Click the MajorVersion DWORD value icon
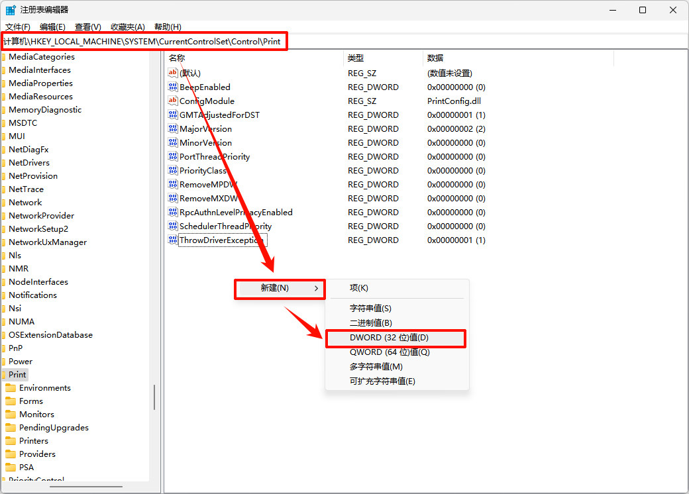Viewport: 689px width, 494px height. tap(173, 128)
